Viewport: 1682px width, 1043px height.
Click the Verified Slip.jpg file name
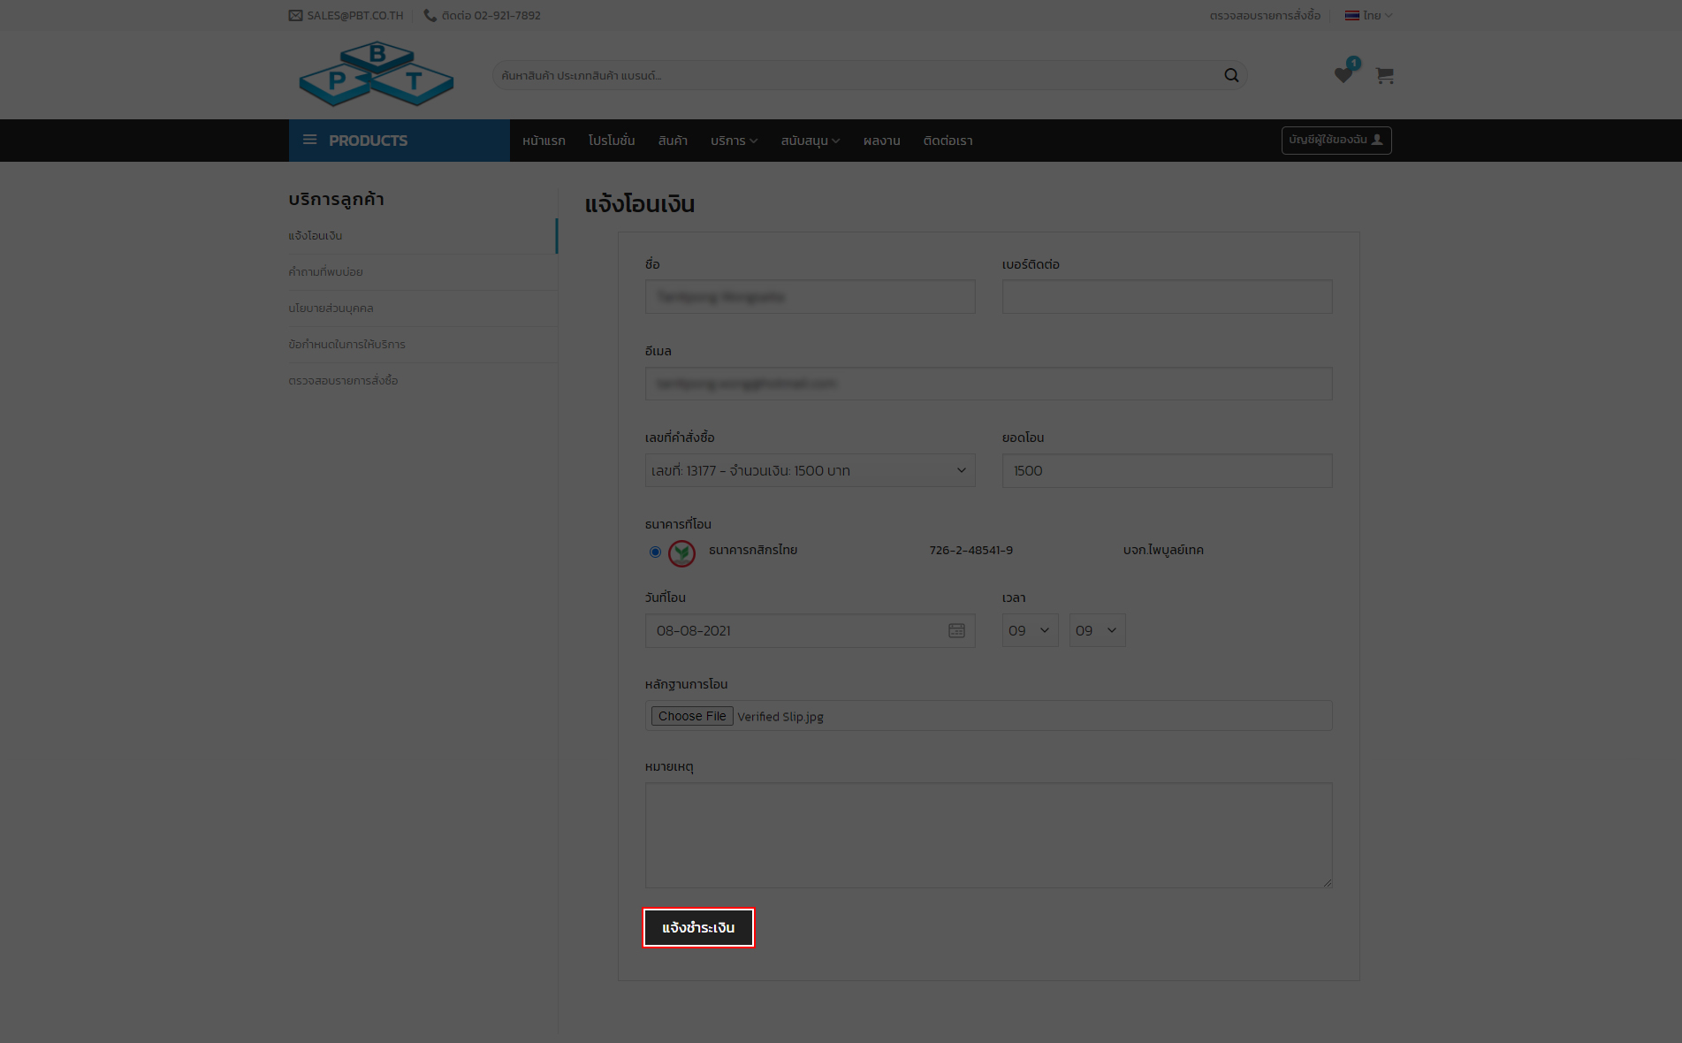tap(780, 717)
